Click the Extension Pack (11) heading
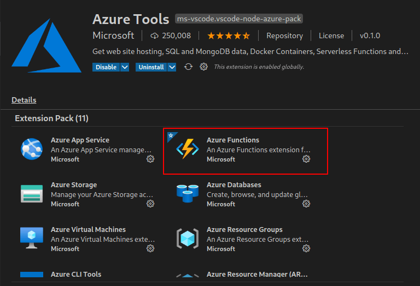The image size is (420, 286). (52, 118)
